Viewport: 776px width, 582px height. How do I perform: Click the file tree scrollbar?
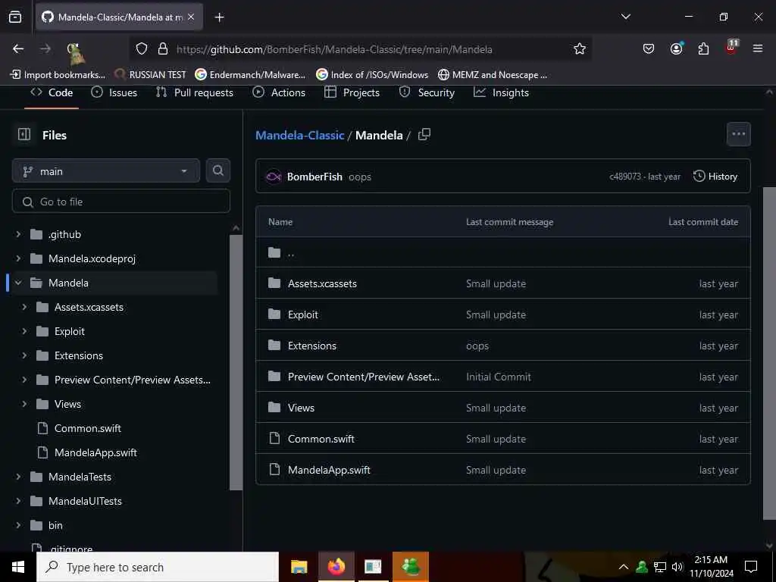pos(236,362)
